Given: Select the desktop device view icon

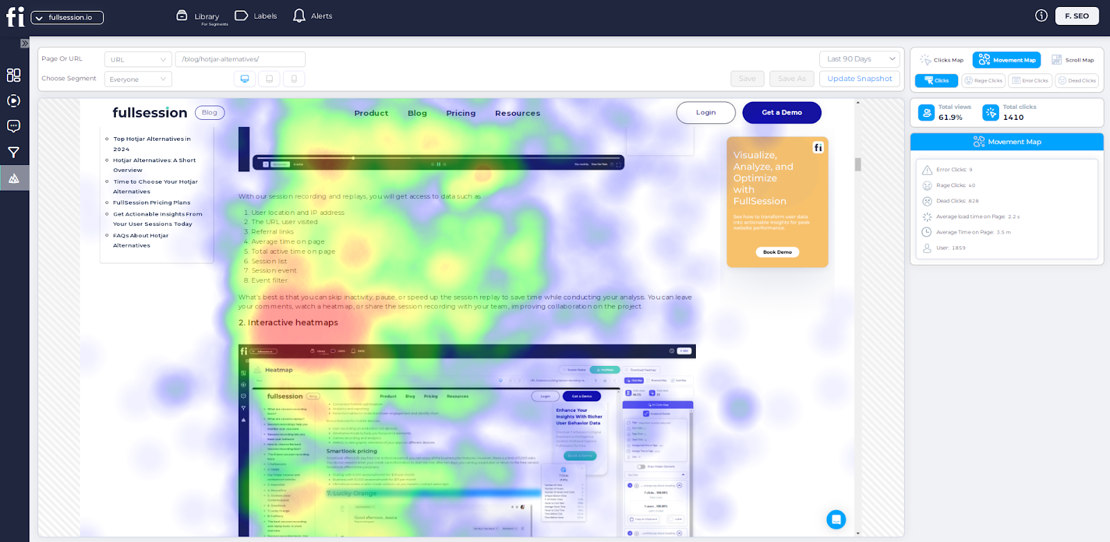Looking at the screenshot, I should click(245, 79).
